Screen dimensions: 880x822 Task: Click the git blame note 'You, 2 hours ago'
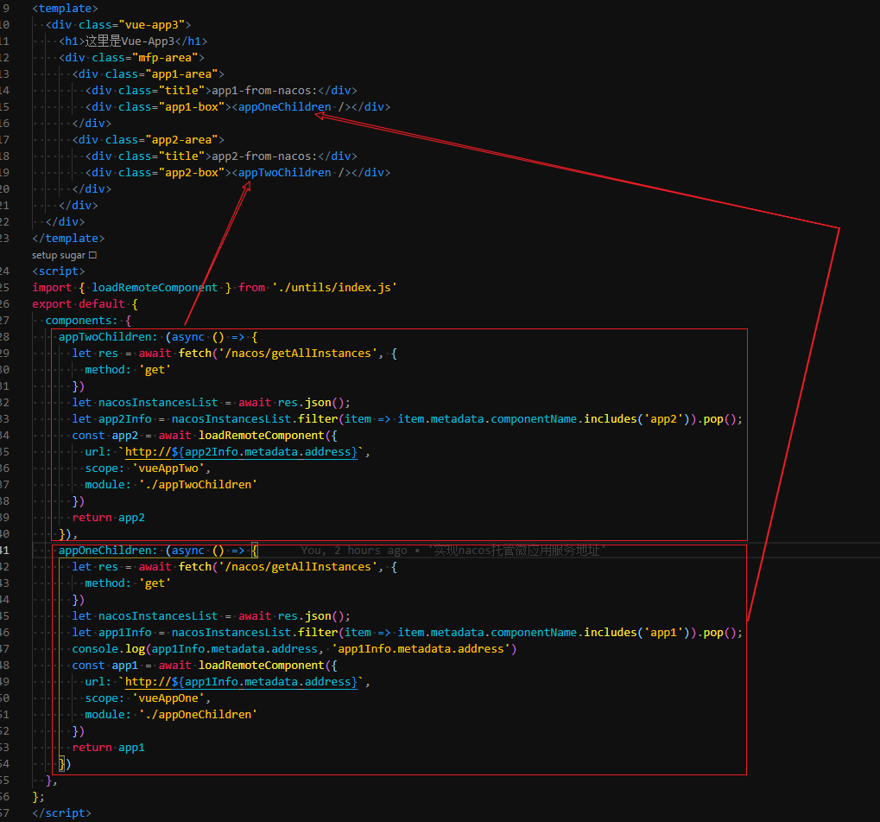[x=353, y=551]
